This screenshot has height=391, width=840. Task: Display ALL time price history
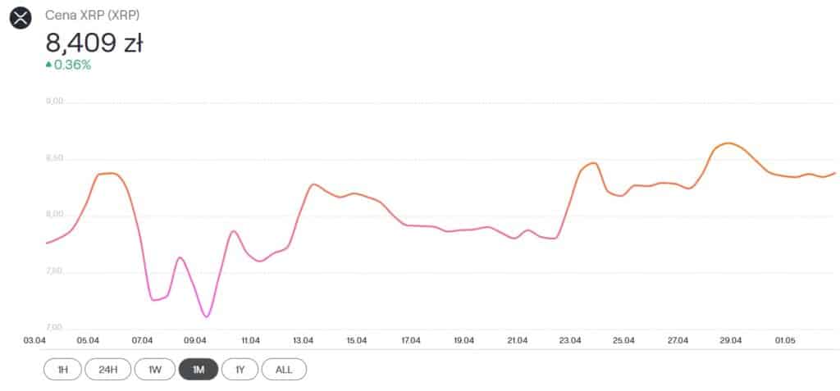pyautogui.click(x=284, y=370)
